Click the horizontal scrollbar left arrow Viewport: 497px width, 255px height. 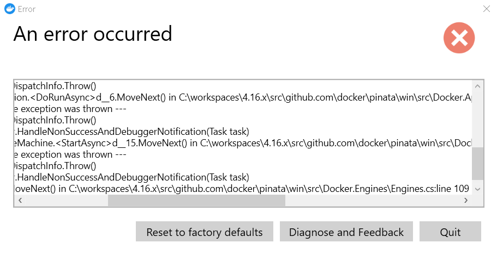coord(21,200)
